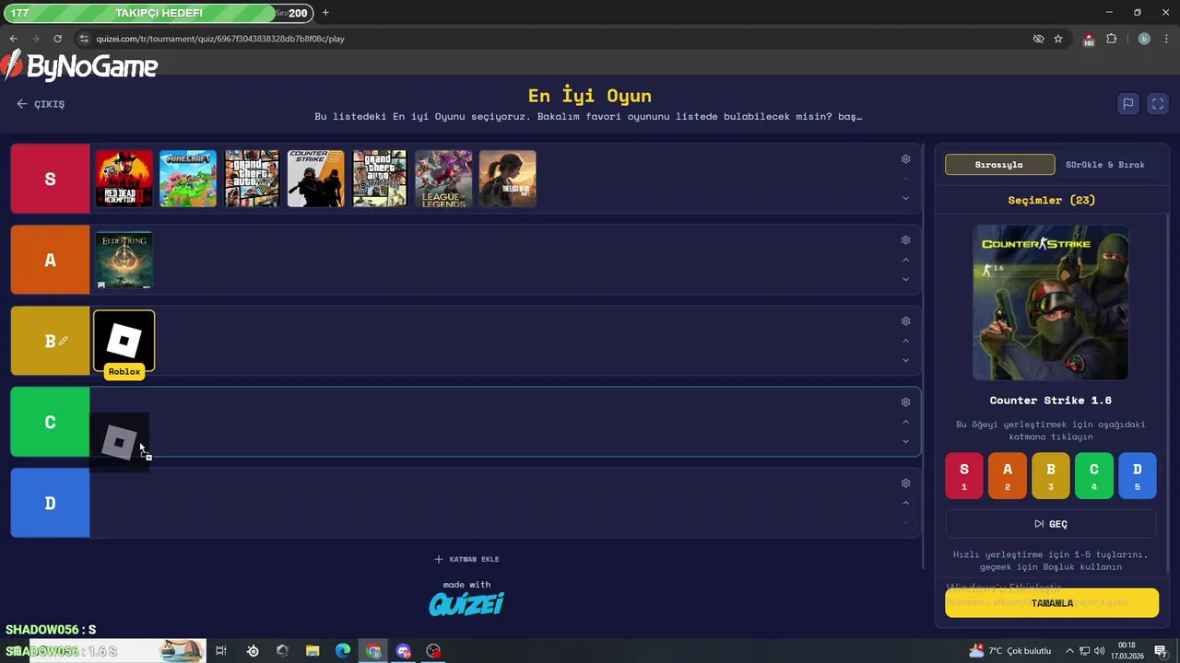Open settings gear for the B tier

[x=905, y=321]
